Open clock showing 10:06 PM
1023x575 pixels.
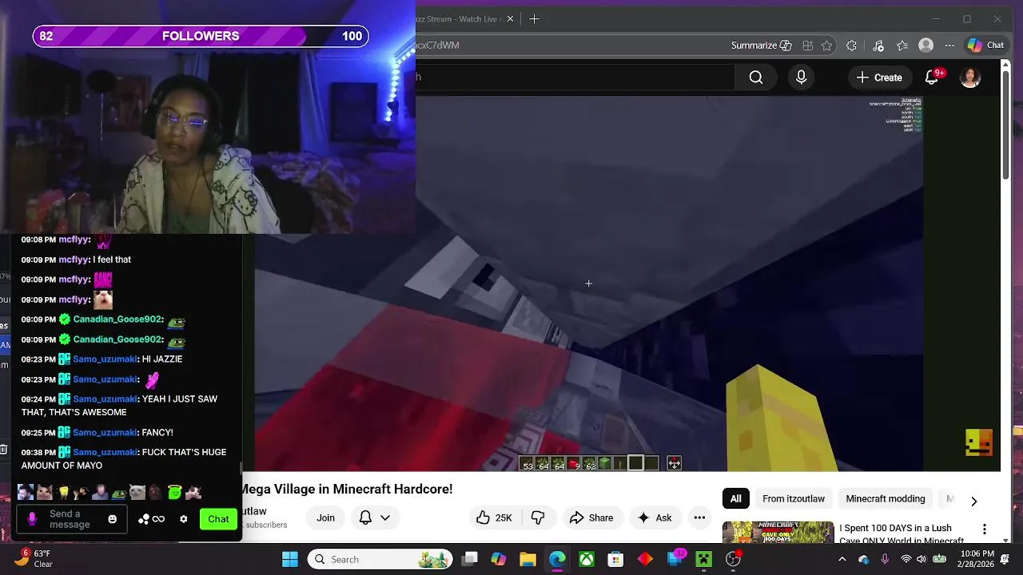pos(977,559)
